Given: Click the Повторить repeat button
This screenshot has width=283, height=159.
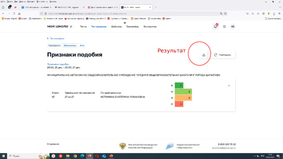Looking at the screenshot, I should click(x=222, y=55).
